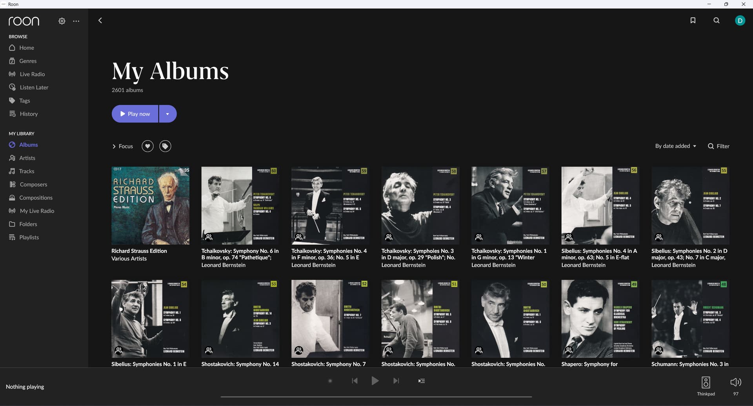Open the volume speaker control
Image resolution: width=753 pixels, height=406 pixels.
coord(735,382)
